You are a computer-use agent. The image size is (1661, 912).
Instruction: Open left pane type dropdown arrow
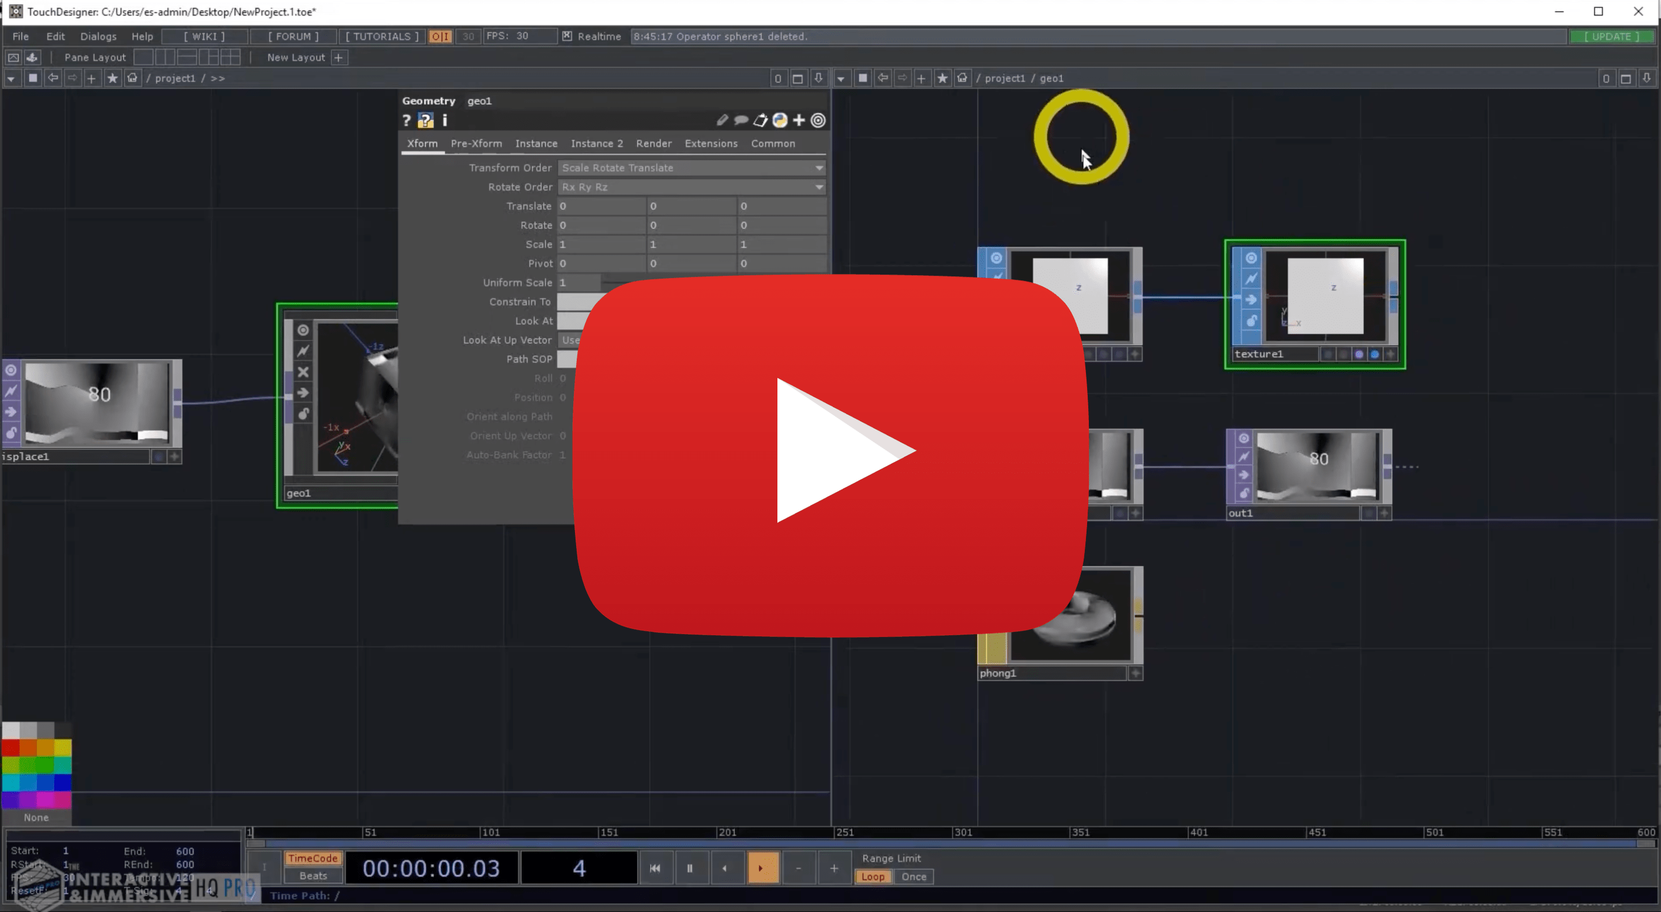point(11,78)
